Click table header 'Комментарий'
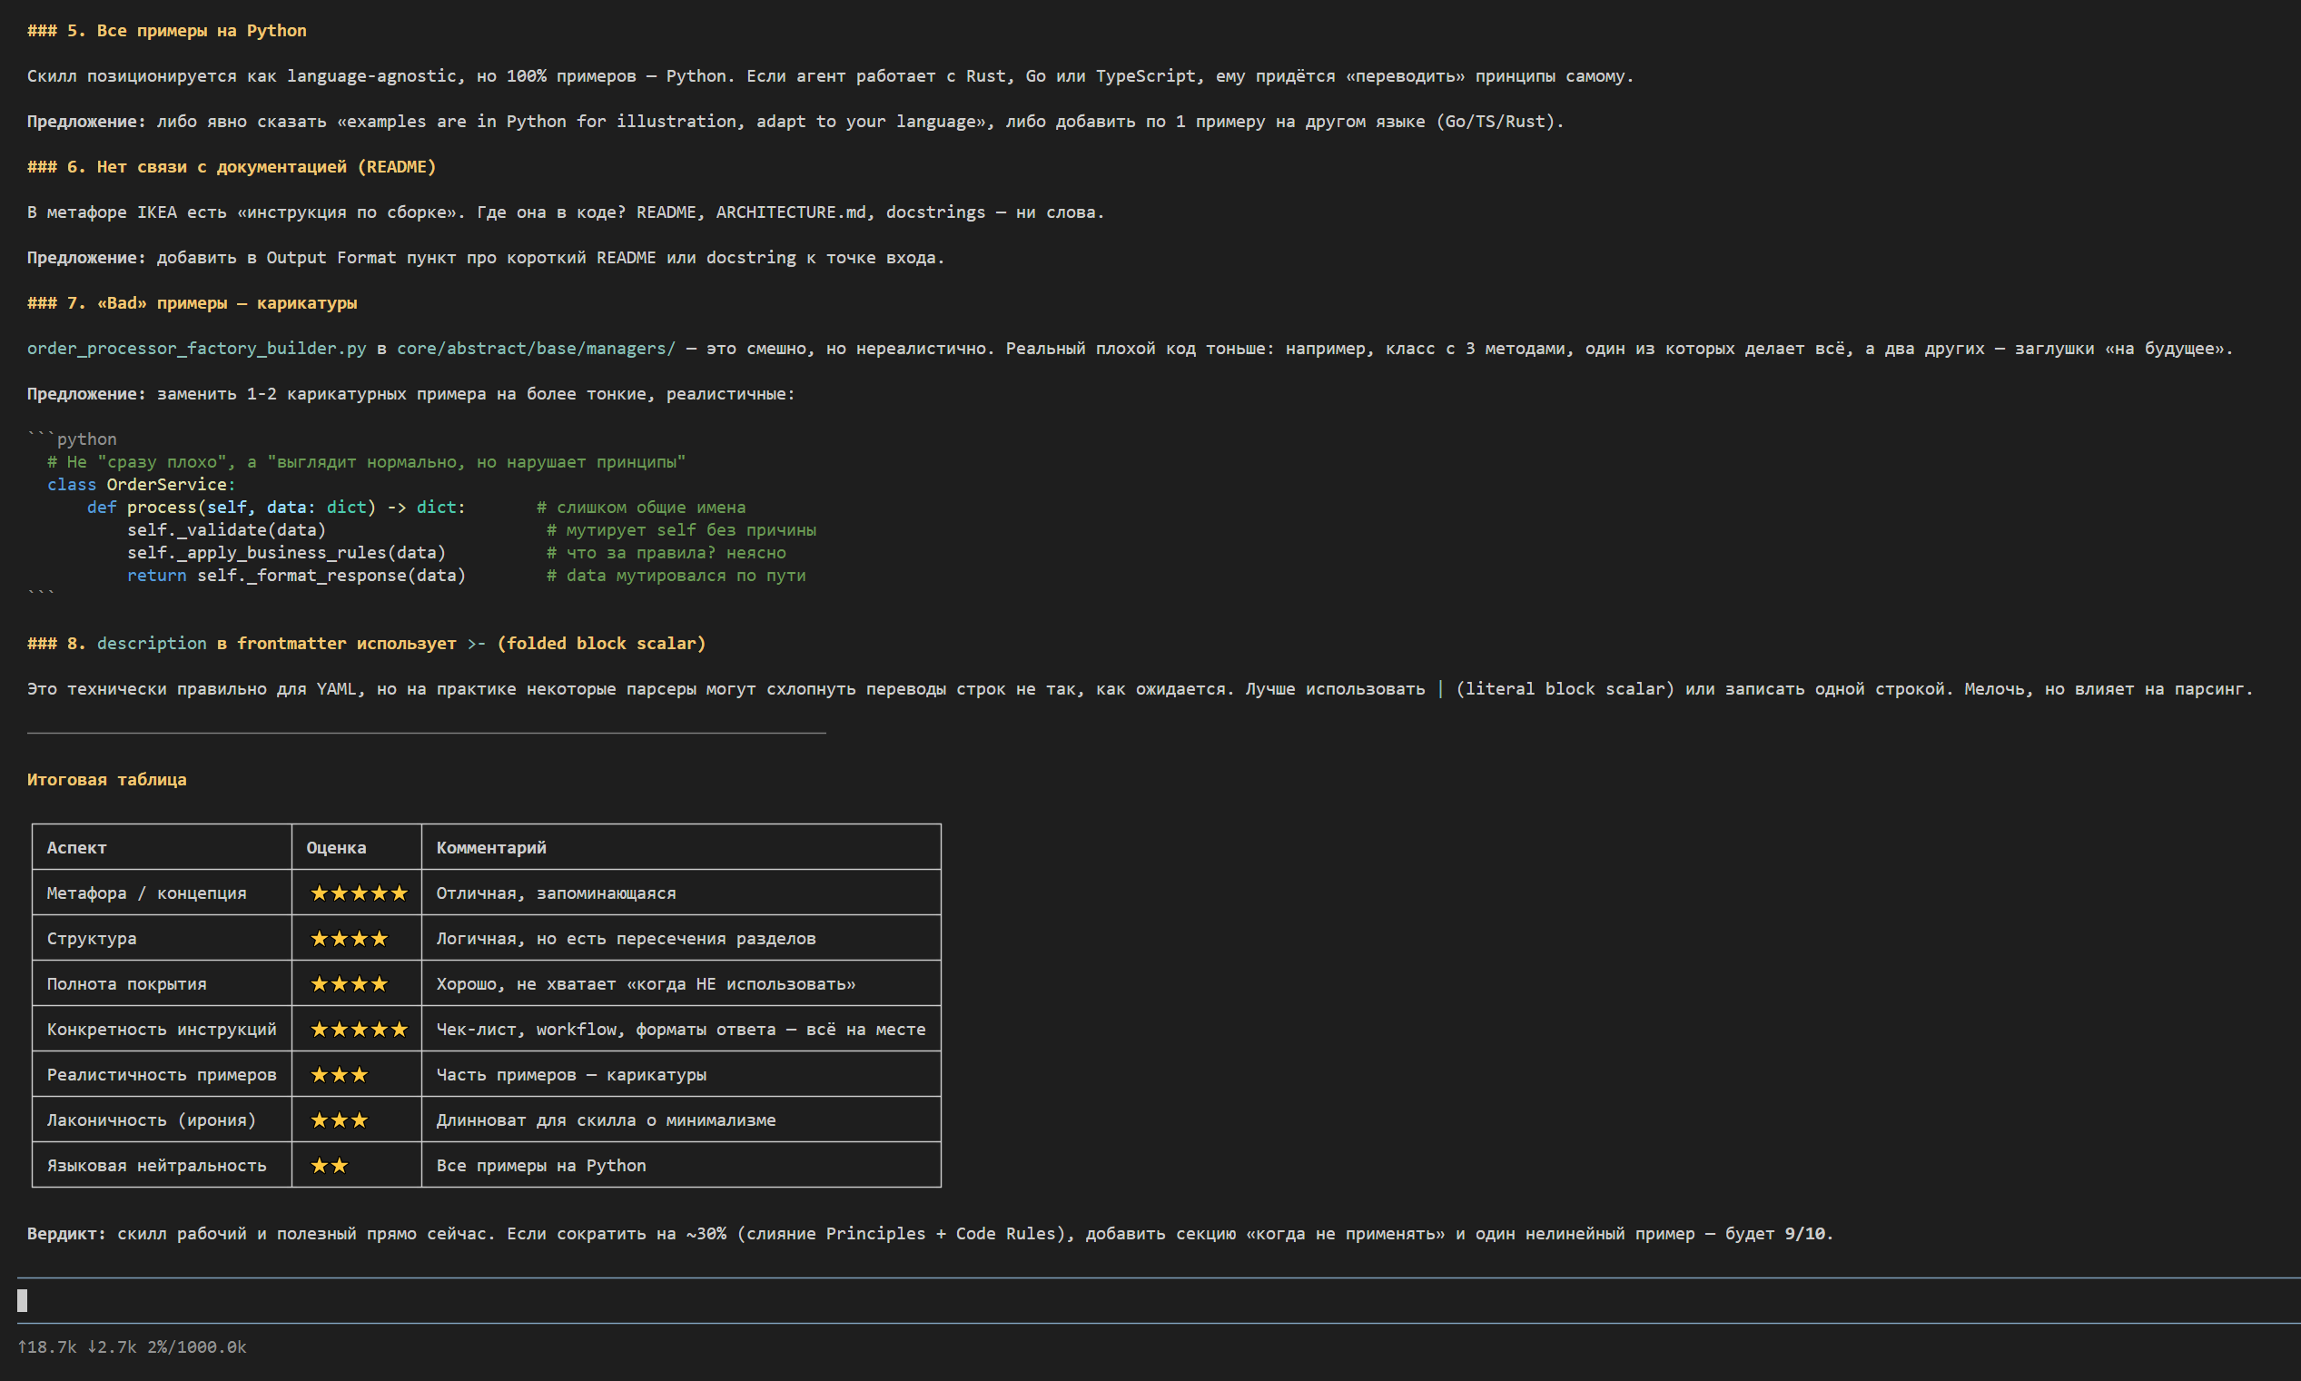The width and height of the screenshot is (2301, 1381). click(x=491, y=848)
